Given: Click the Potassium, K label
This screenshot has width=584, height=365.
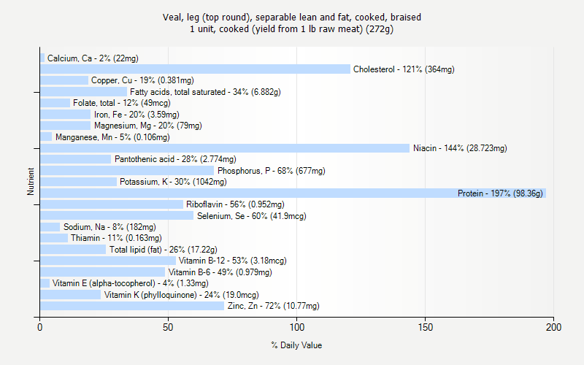Looking at the screenshot, I should coord(173,182).
